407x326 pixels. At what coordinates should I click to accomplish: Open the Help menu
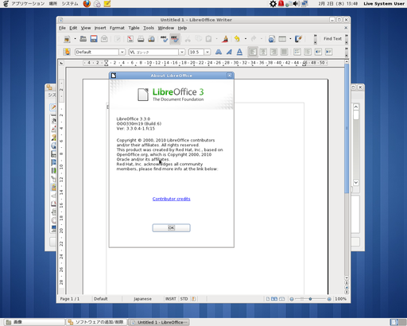point(182,28)
